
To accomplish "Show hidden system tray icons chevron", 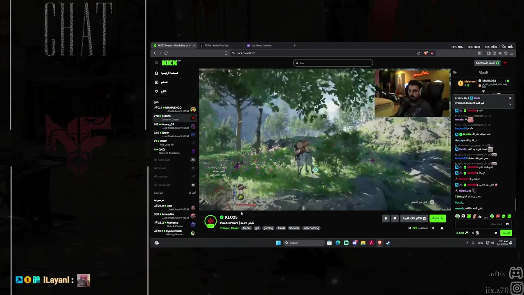I will click(467, 243).
